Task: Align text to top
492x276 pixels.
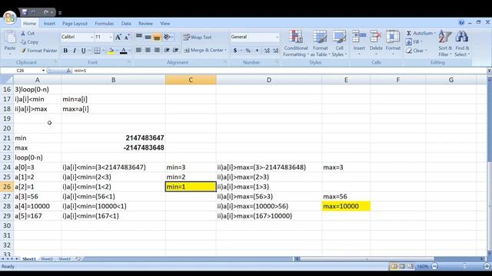Action: (138, 38)
